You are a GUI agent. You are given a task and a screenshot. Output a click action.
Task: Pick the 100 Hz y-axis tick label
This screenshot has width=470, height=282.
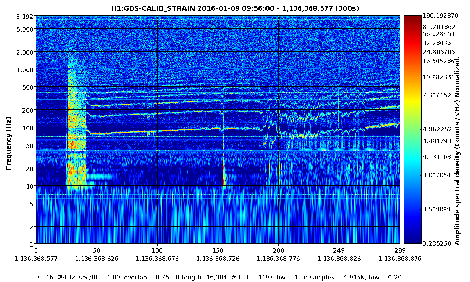28,128
